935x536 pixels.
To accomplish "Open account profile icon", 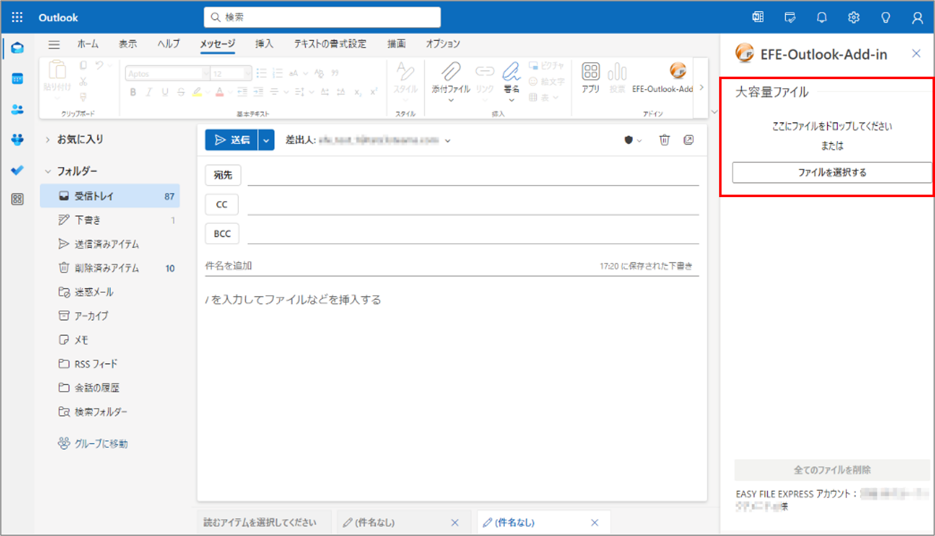I will point(917,17).
